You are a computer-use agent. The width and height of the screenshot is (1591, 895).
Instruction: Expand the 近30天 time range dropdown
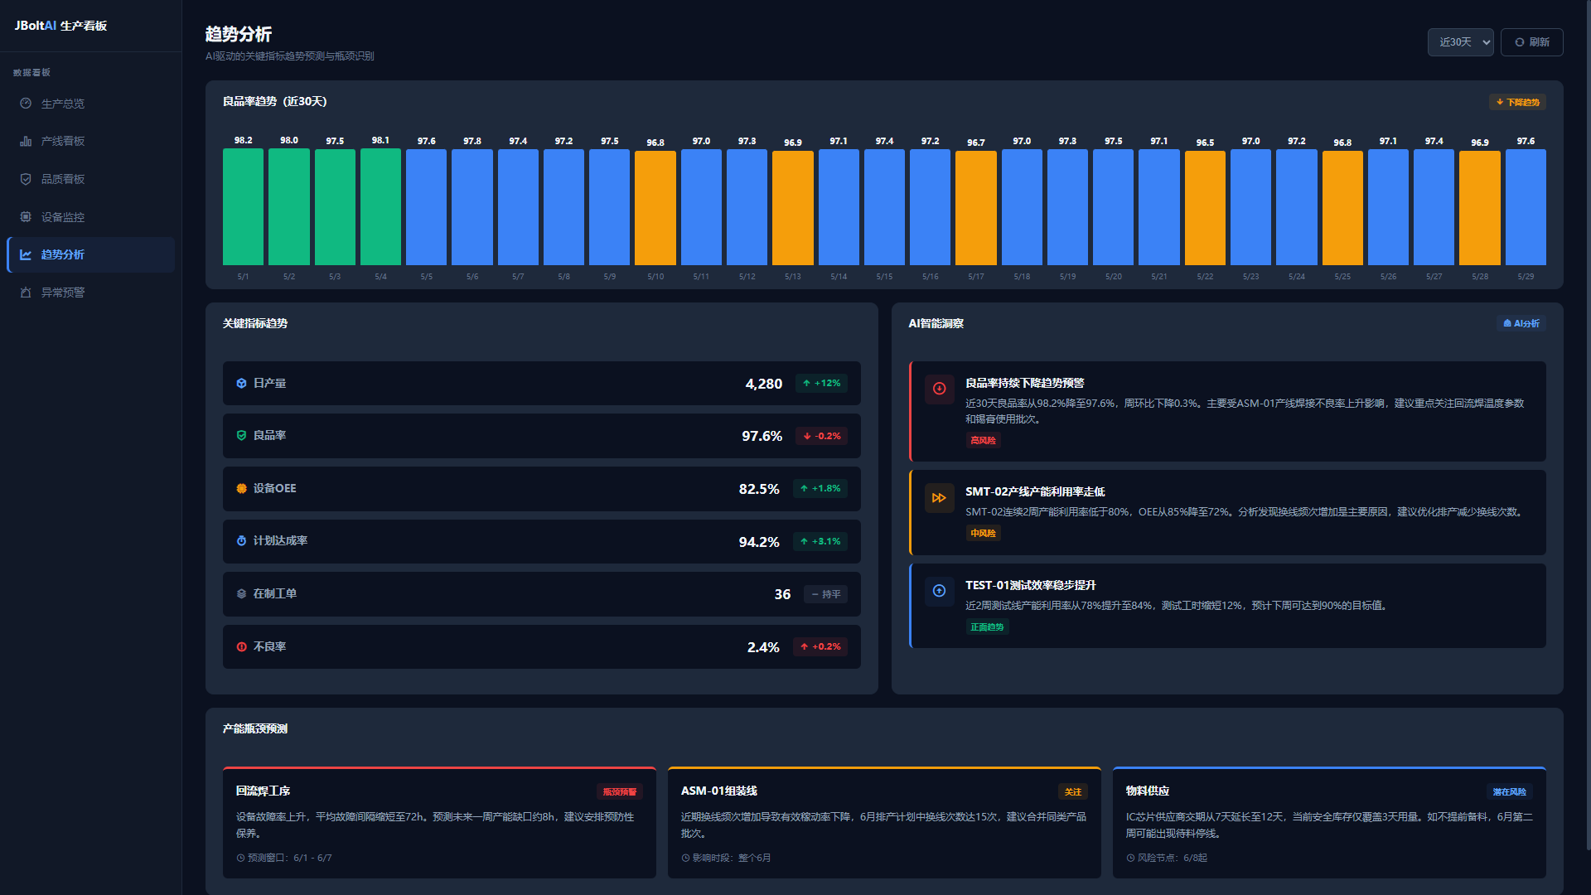point(1460,42)
